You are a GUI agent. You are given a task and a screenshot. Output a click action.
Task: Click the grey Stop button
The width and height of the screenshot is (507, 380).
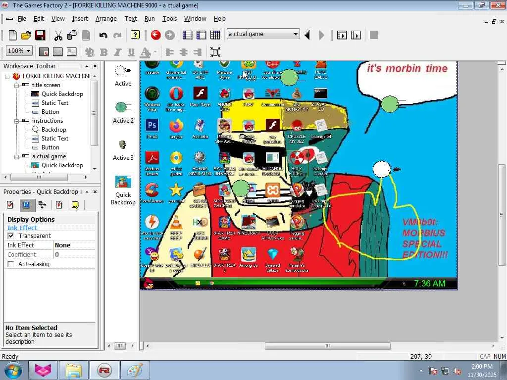pyautogui.click(x=374, y=35)
